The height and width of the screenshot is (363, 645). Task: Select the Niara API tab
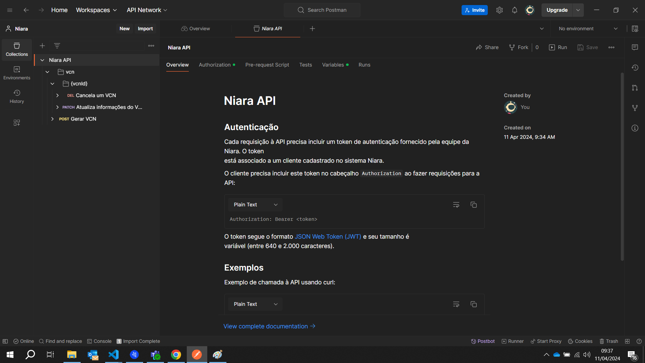coord(268,29)
